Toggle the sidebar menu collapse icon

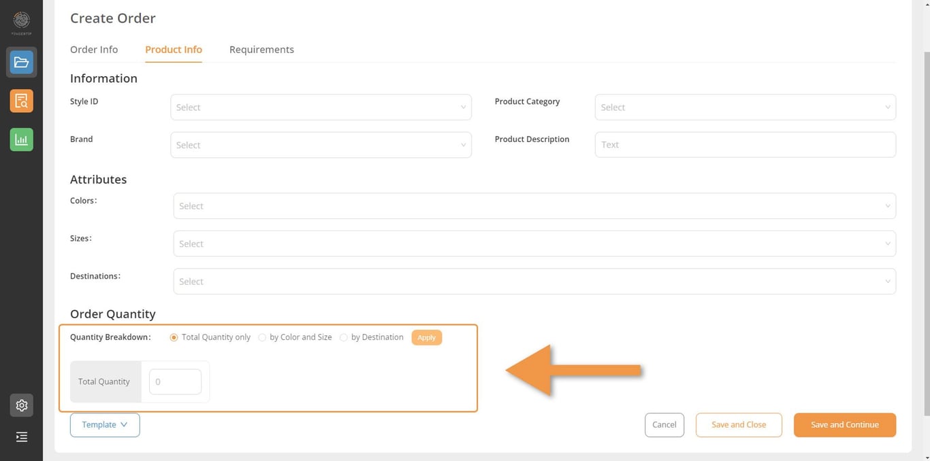pos(22,437)
